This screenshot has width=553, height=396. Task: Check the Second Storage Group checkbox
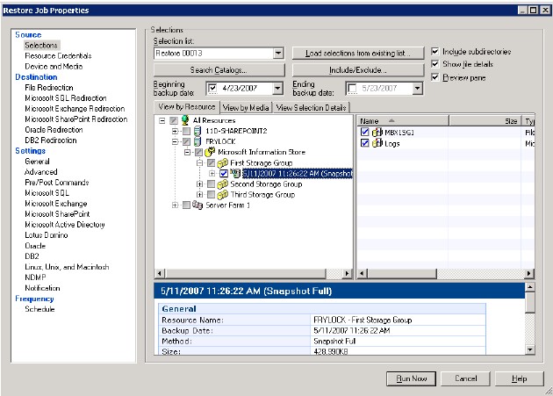211,184
